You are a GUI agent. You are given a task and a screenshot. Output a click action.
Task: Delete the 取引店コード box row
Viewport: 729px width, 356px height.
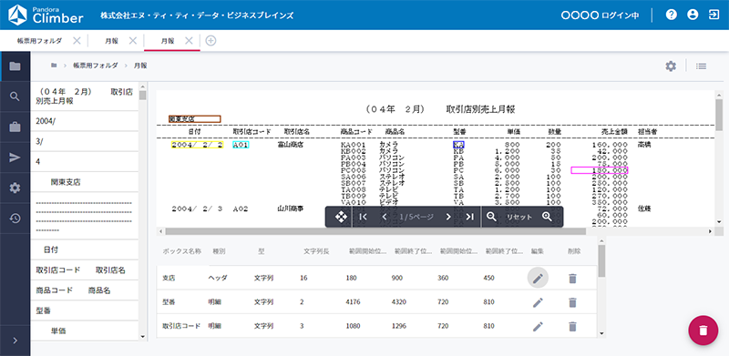[572, 326]
